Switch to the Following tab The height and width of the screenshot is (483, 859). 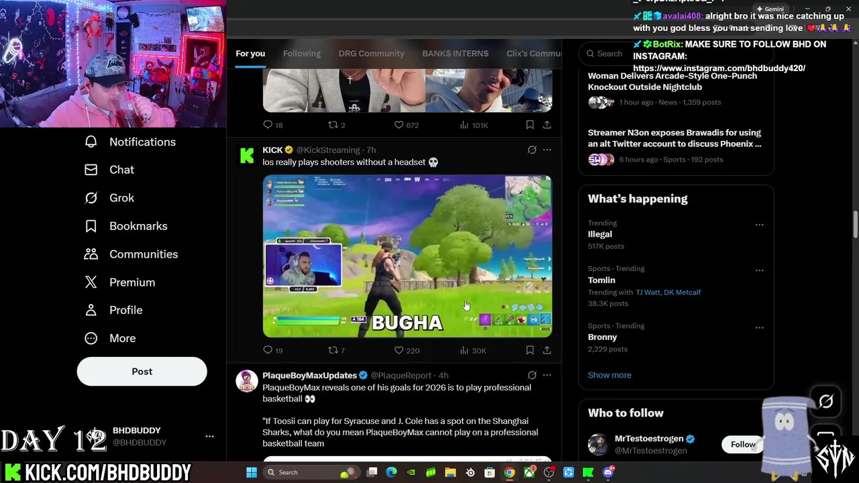pos(301,54)
